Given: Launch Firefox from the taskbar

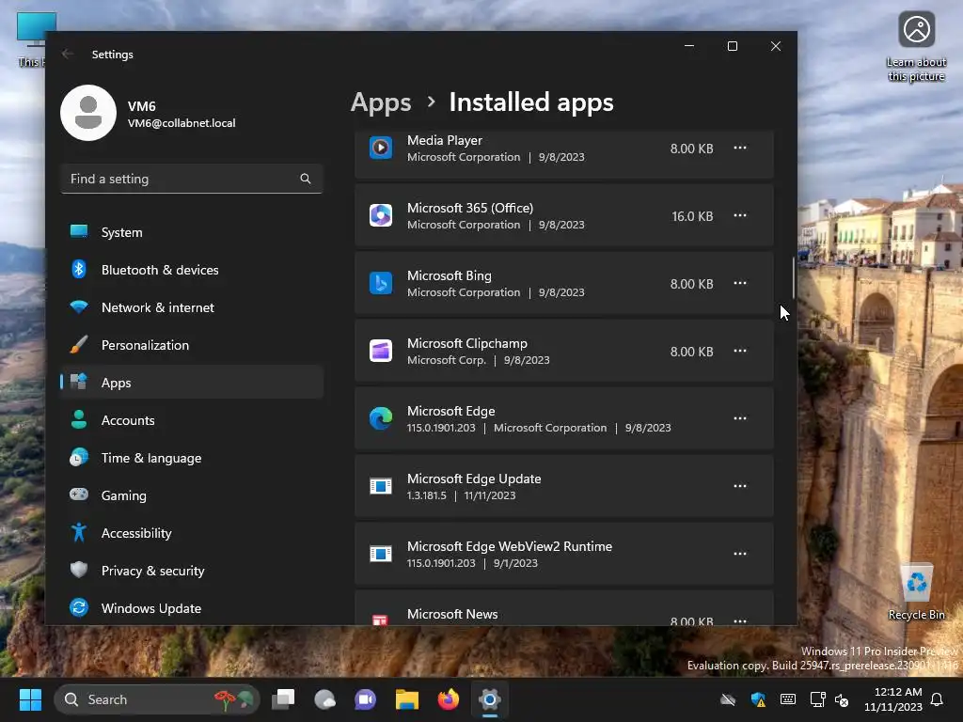Looking at the screenshot, I should click(449, 699).
